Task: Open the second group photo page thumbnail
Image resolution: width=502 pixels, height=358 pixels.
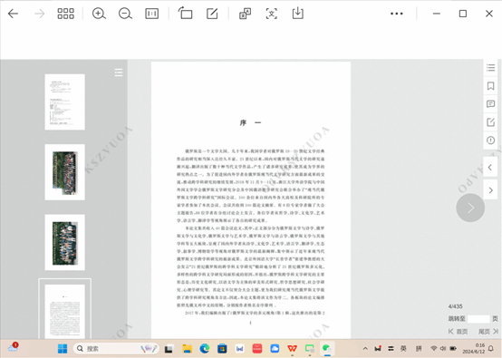Action: [65, 242]
